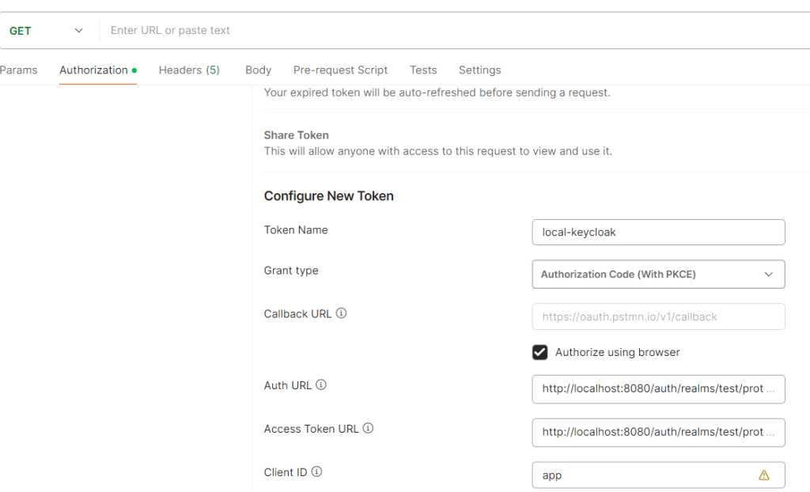Open the Pre-request Script tab
The image size is (810, 492).
[340, 70]
